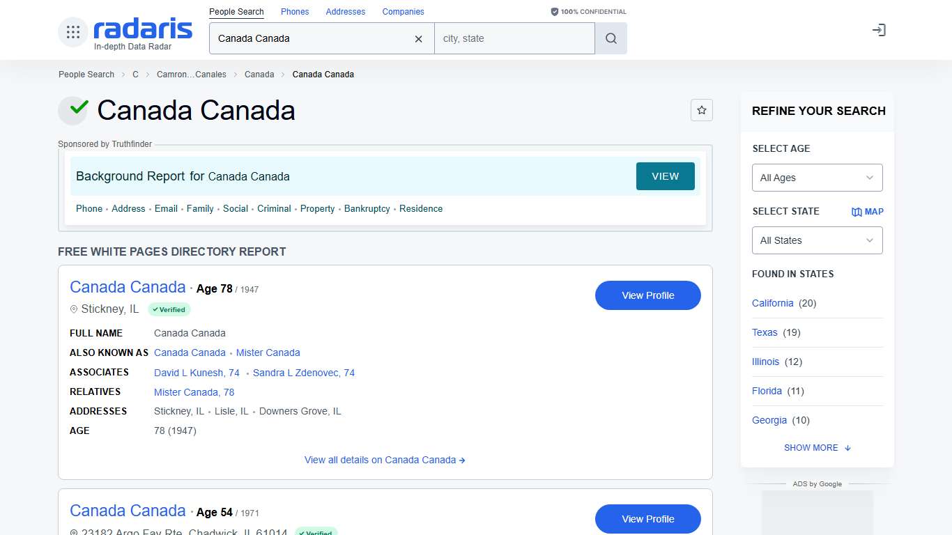Open the sign-in icon at top right
This screenshot has height=535, width=952.
(x=879, y=30)
